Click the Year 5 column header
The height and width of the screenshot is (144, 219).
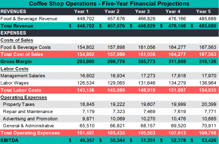(x=204, y=11)
